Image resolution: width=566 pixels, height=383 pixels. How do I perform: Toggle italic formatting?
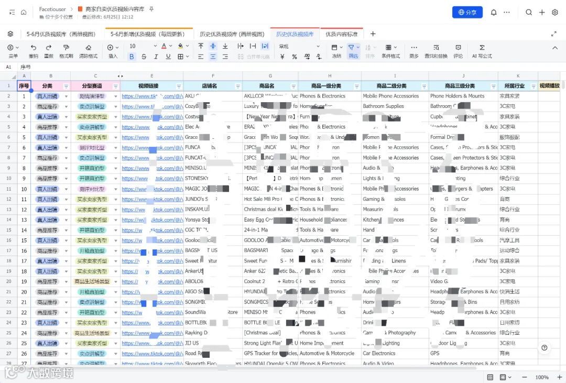pos(156,56)
